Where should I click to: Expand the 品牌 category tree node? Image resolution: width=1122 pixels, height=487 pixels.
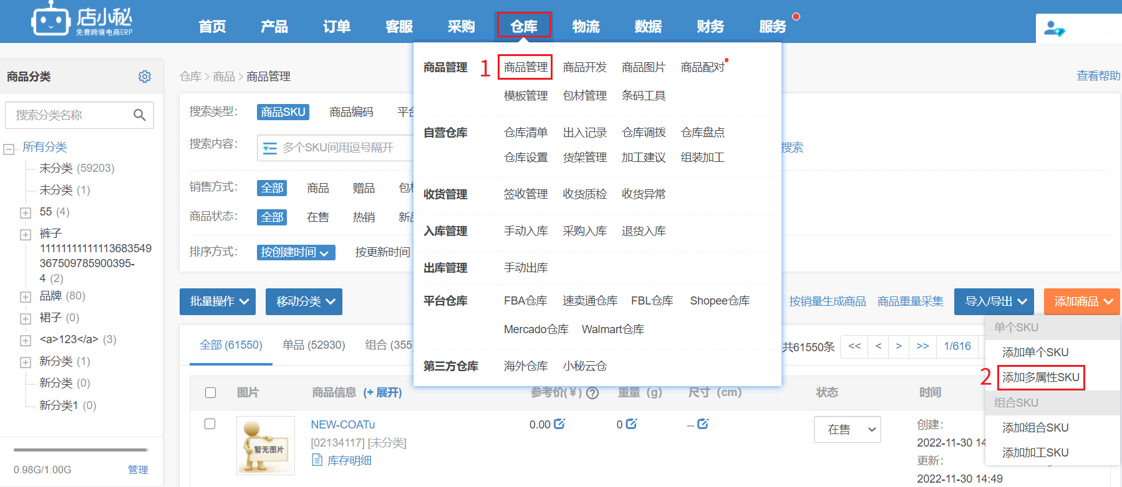point(26,297)
